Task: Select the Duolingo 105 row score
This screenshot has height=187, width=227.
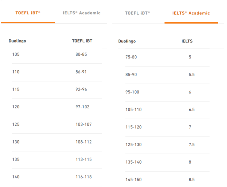Action: [x=16, y=54]
